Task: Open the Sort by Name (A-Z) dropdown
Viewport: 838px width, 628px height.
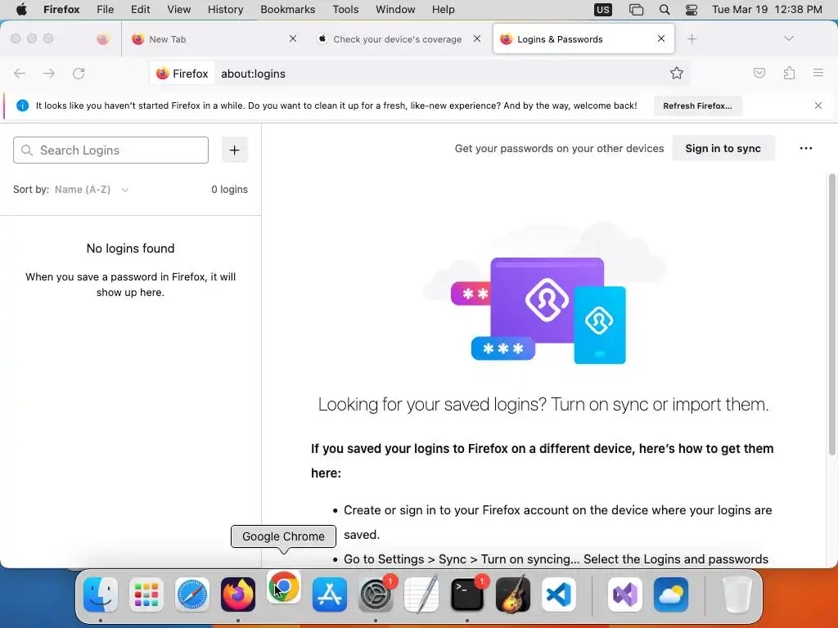Action: point(92,190)
